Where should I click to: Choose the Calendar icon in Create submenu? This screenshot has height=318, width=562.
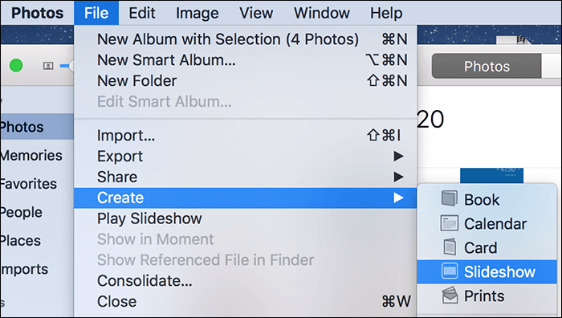[449, 223]
